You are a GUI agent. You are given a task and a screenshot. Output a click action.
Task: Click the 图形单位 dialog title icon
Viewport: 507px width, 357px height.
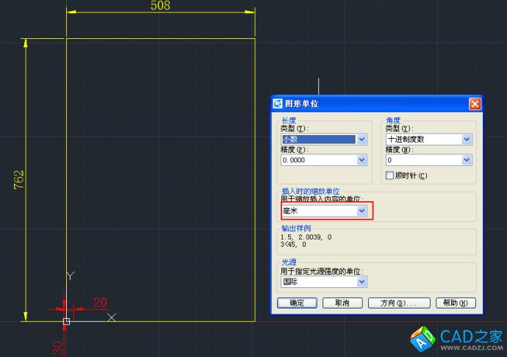278,104
